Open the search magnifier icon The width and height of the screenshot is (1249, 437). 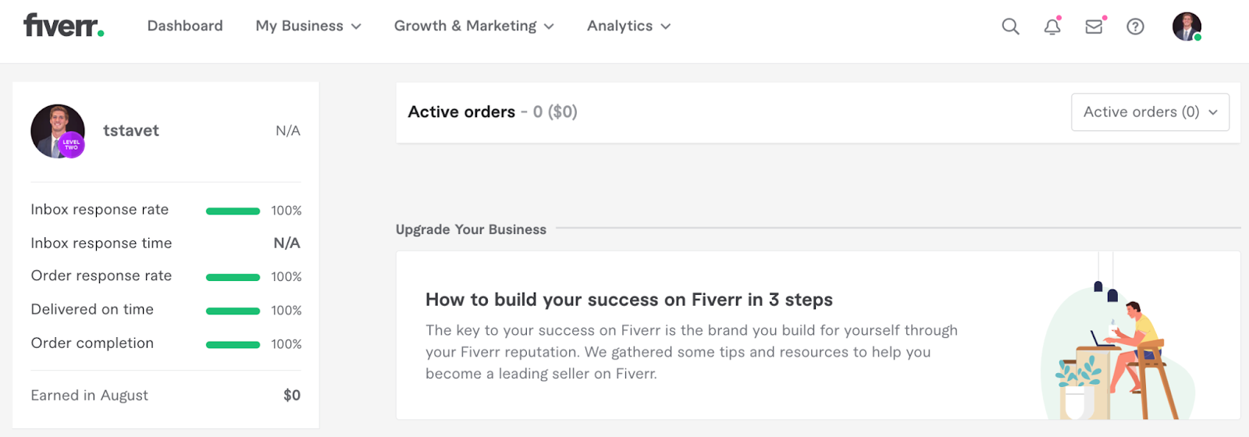coord(1010,27)
